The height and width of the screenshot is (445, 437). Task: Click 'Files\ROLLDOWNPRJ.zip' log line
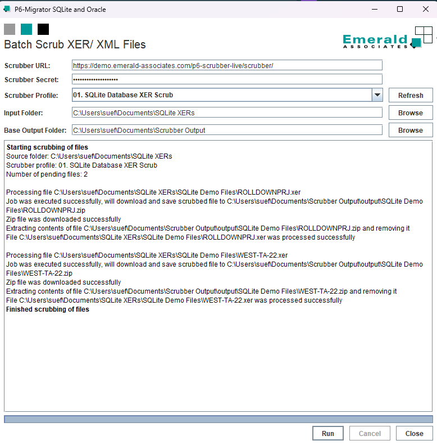coord(45,210)
